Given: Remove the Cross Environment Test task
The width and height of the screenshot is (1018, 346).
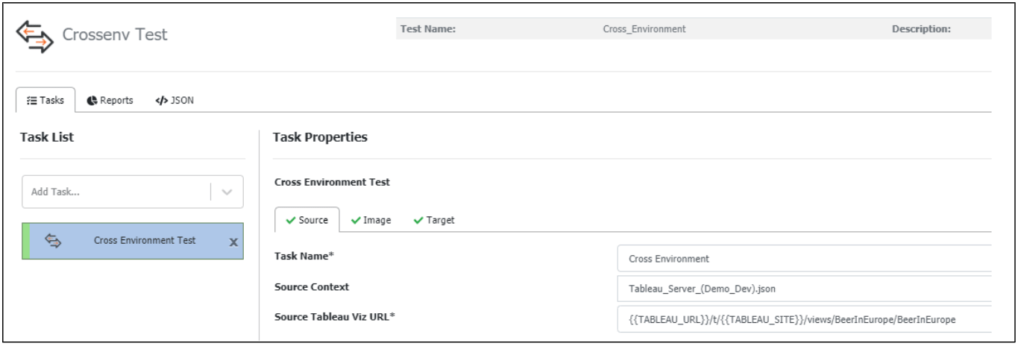Looking at the screenshot, I should (233, 242).
